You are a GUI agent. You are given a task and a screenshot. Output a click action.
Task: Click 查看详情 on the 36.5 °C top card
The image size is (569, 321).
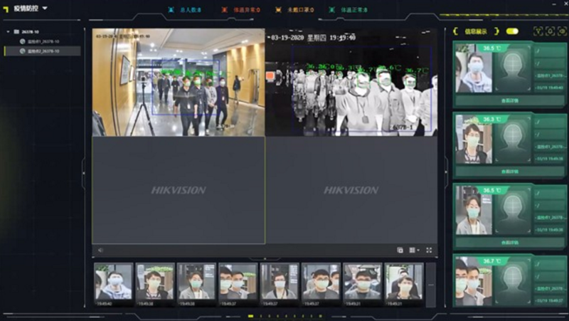tap(510, 101)
